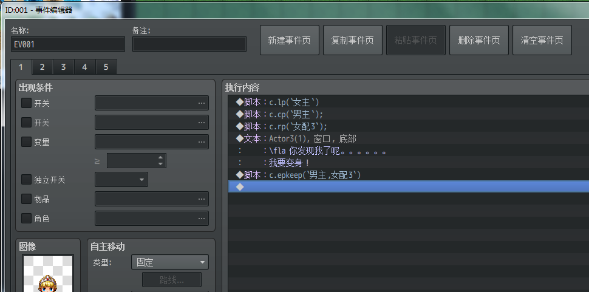Click the greyed 路线... button
Screen dimensions: 589x292
click(171, 280)
